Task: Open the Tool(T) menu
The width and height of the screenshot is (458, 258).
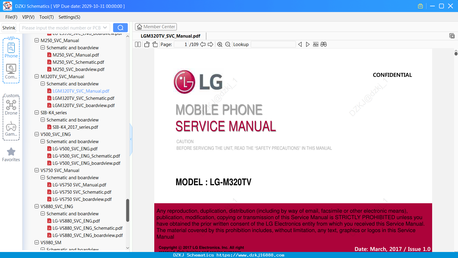Action: click(x=47, y=17)
